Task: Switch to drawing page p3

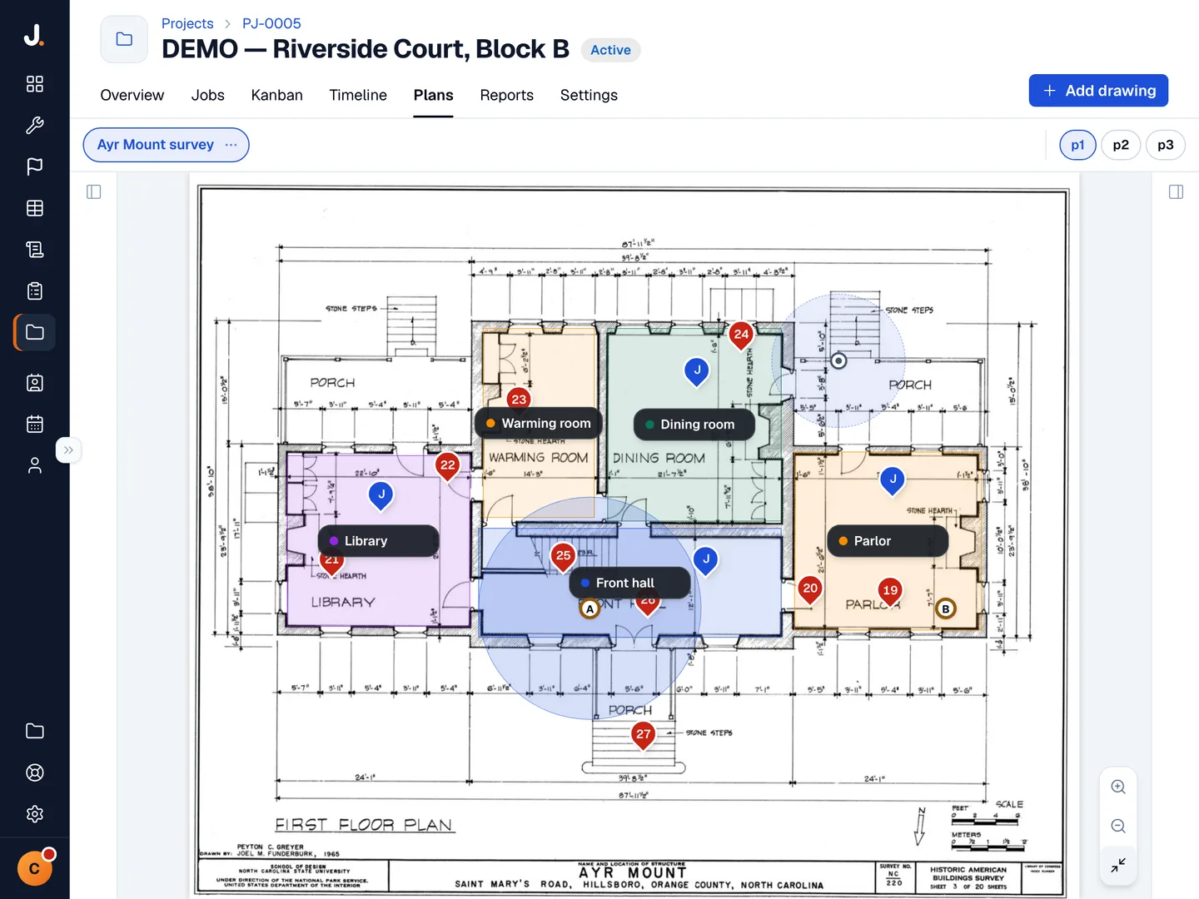Action: click(x=1166, y=145)
